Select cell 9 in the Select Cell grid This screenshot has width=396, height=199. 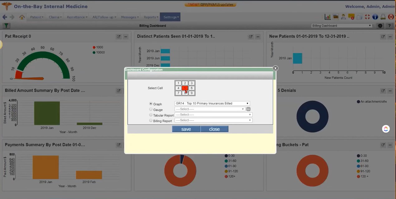191,93
